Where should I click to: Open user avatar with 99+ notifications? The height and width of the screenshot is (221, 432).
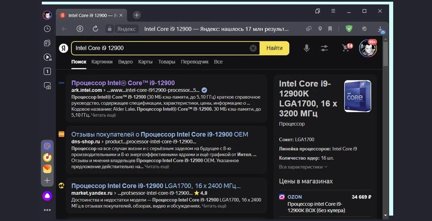tap(368, 48)
